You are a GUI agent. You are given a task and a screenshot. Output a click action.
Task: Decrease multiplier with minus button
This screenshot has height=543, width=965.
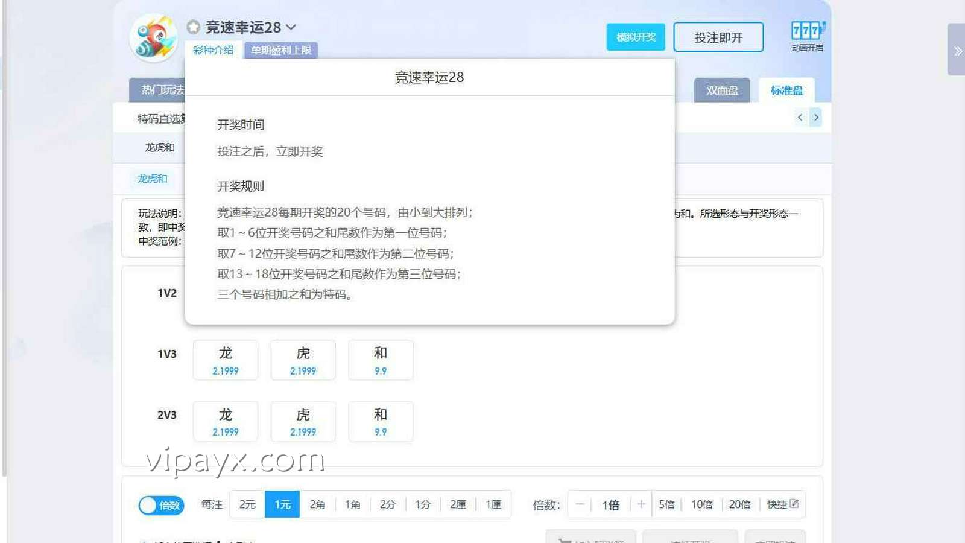click(580, 504)
